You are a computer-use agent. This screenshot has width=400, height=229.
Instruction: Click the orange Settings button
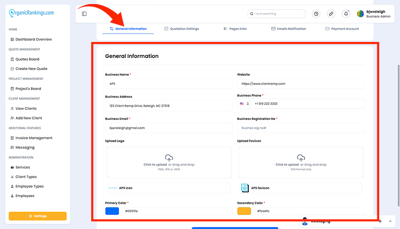click(x=38, y=216)
